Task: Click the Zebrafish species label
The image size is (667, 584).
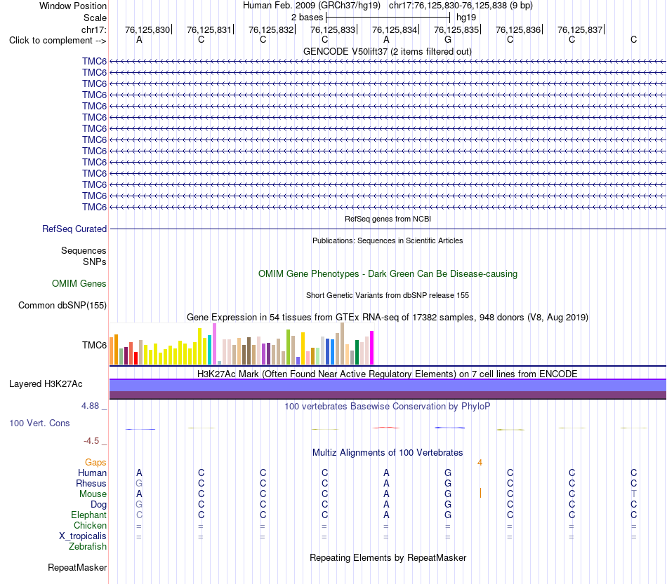Action: tap(88, 547)
